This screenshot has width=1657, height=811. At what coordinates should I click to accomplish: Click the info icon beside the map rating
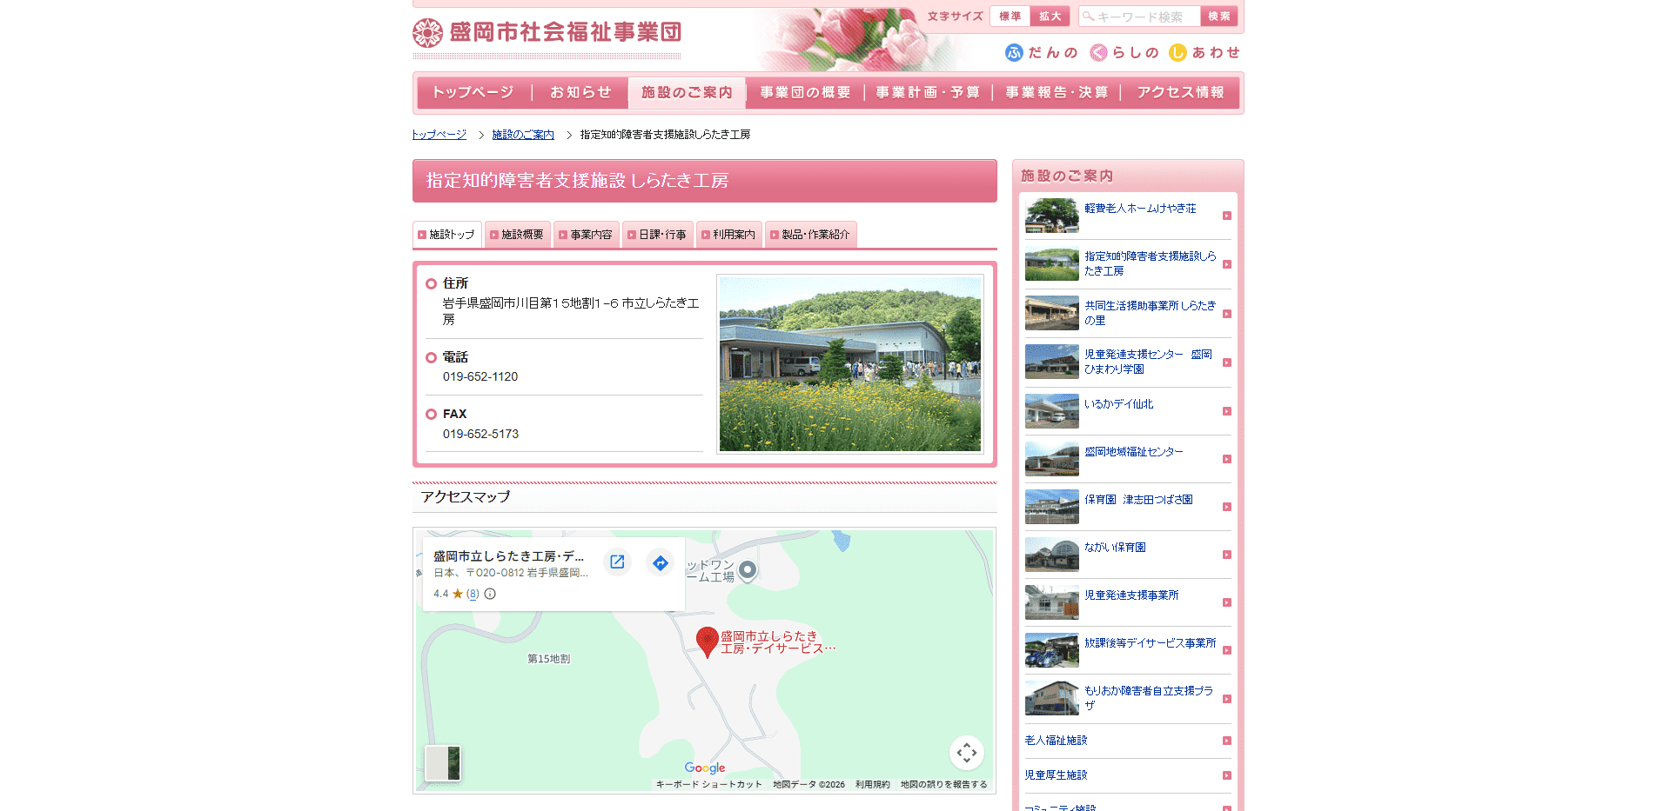pyautogui.click(x=490, y=594)
